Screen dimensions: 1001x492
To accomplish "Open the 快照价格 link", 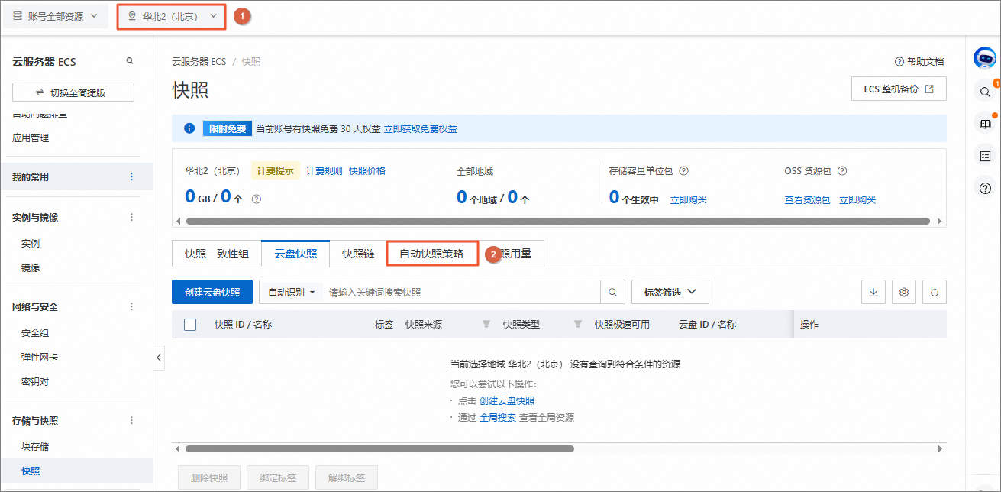I will [367, 171].
